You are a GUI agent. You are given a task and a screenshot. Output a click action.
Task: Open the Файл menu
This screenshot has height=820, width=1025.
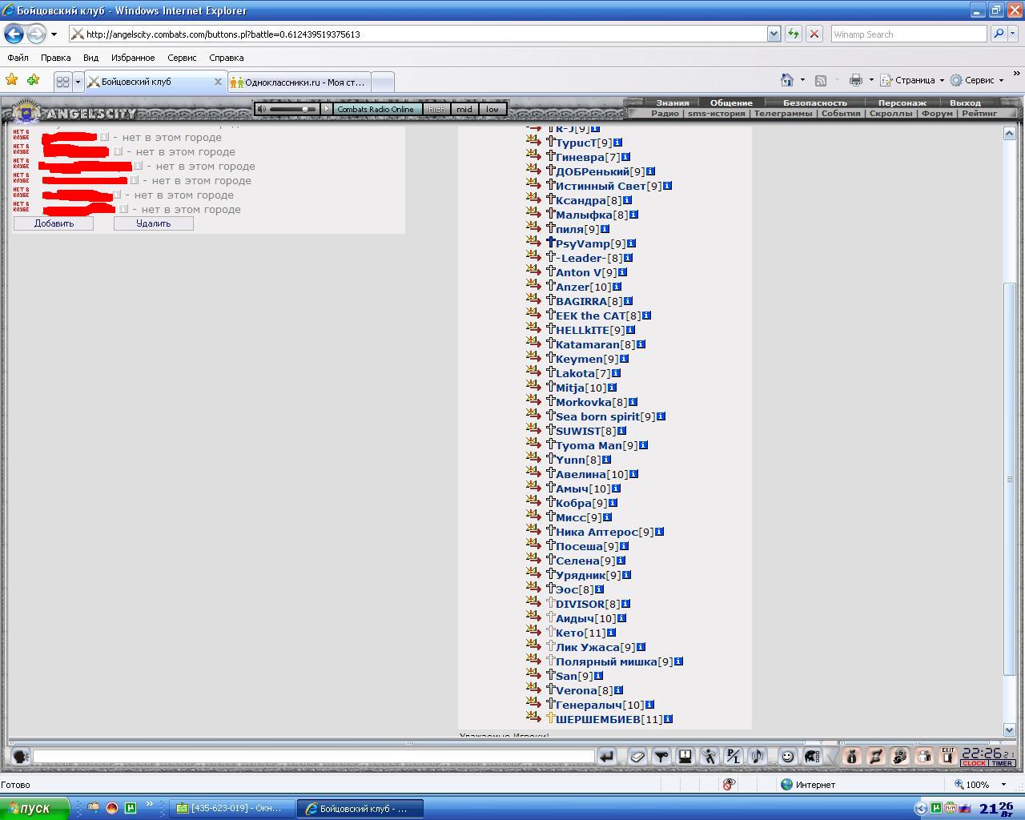click(x=18, y=58)
